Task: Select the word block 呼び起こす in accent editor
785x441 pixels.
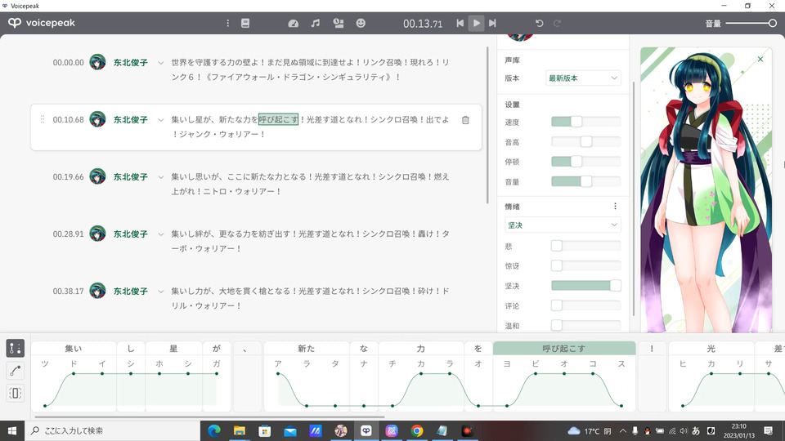Action: coord(564,349)
